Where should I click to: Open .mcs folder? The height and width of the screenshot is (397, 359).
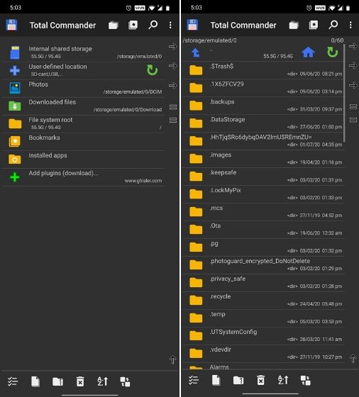pos(263,212)
